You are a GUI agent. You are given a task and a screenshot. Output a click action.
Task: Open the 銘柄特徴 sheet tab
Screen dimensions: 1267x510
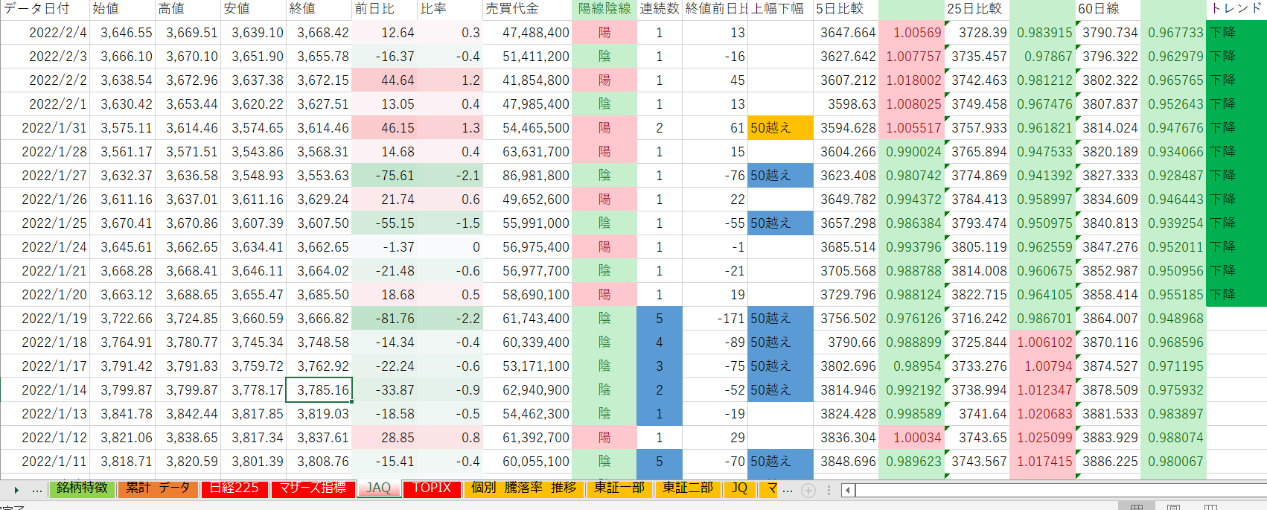coord(82,488)
